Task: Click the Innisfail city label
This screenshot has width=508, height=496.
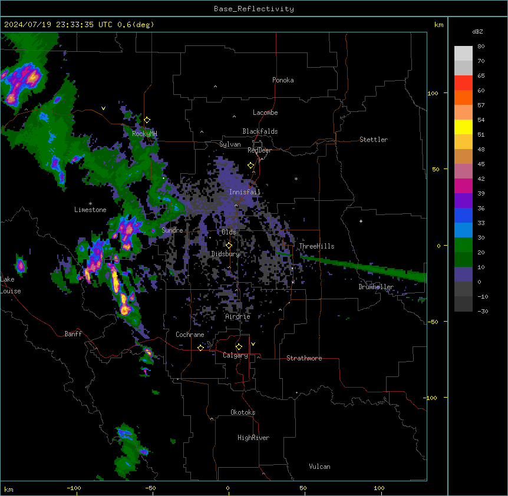Action: coord(245,192)
